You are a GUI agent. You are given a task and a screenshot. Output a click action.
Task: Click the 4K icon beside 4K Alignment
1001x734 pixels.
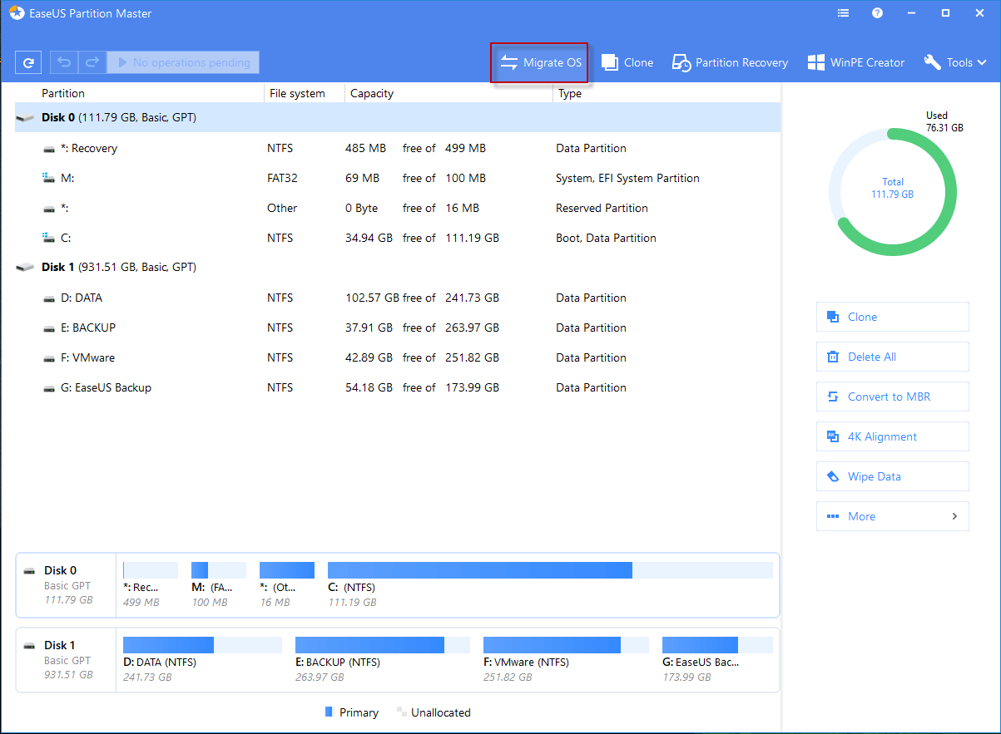(832, 436)
